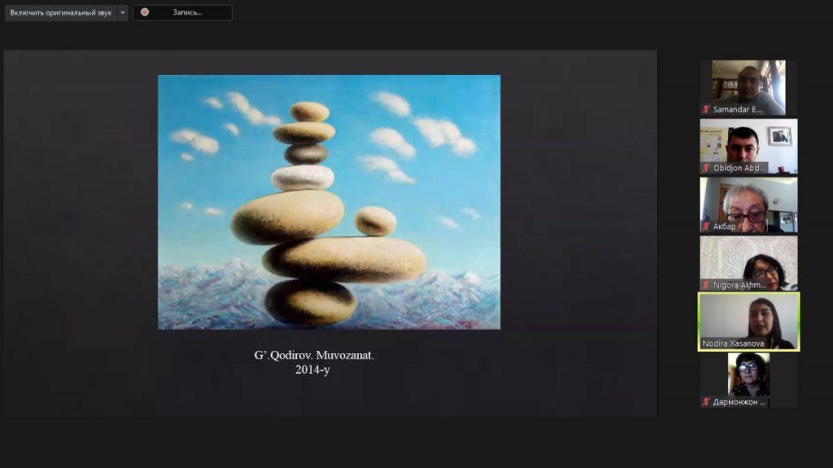
Task: Click muted mic icon for Дармонжон
Action: click(x=706, y=401)
